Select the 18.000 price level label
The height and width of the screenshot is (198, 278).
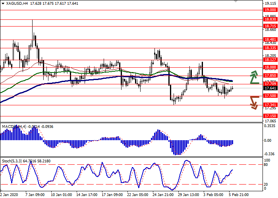tap(270, 67)
